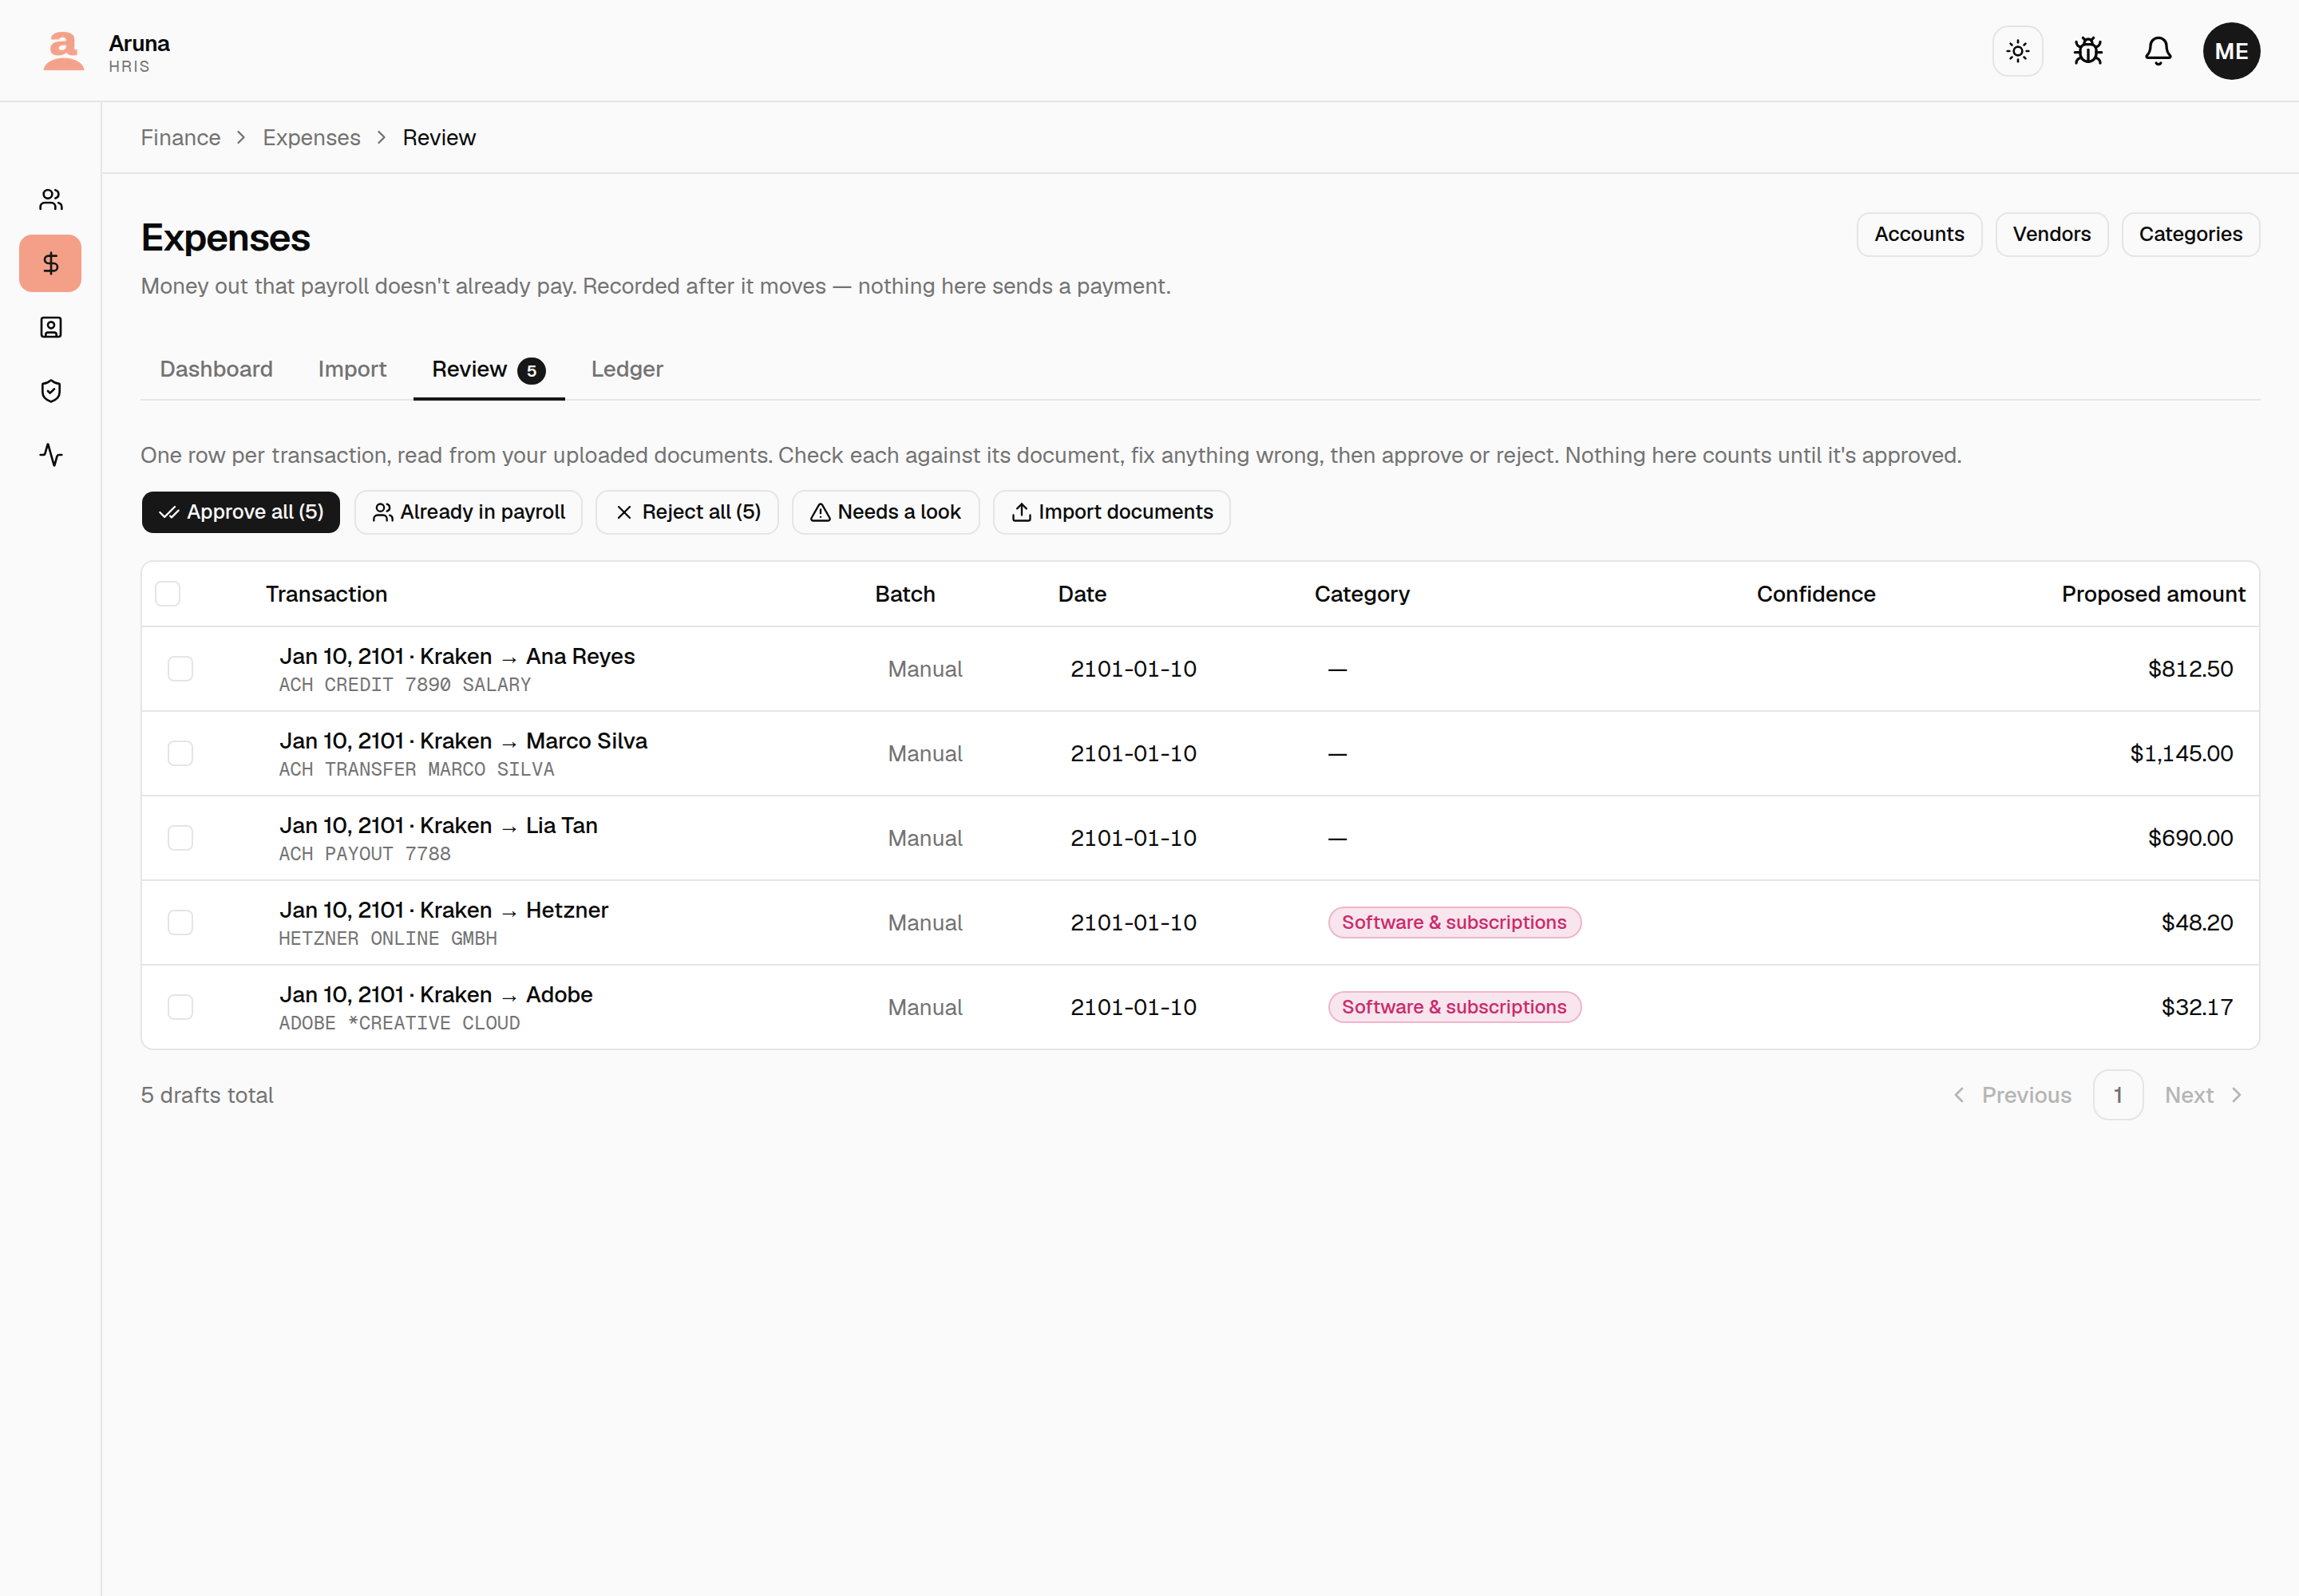2299x1596 pixels.
Task: Click Reject all (5) button
Action: [687, 512]
